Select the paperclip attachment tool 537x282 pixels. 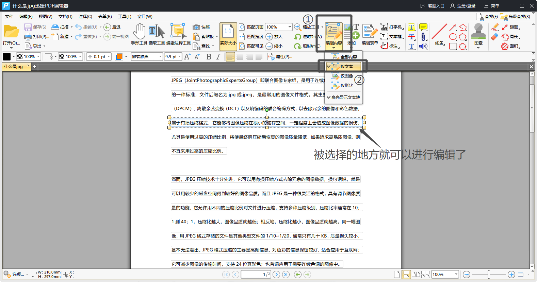click(423, 37)
